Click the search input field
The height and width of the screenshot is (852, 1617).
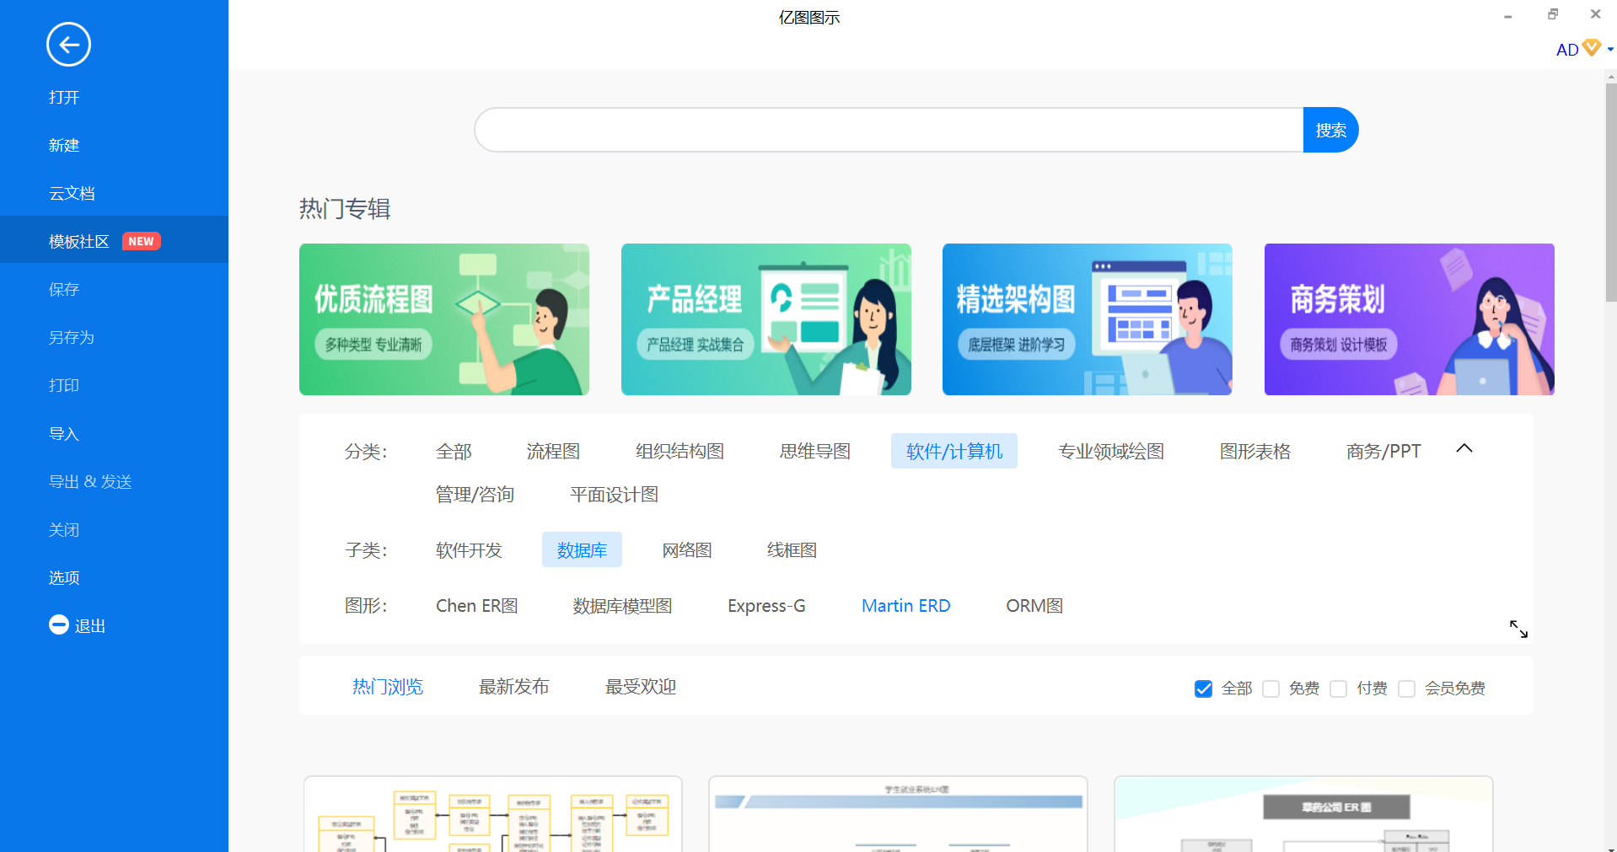(889, 130)
